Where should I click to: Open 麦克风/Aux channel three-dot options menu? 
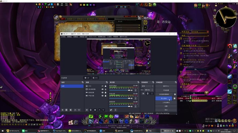(x=135, y=90)
